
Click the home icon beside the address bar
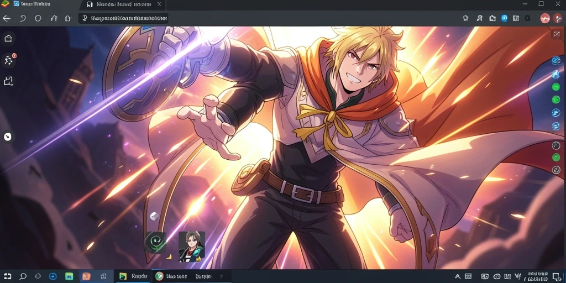[67, 18]
